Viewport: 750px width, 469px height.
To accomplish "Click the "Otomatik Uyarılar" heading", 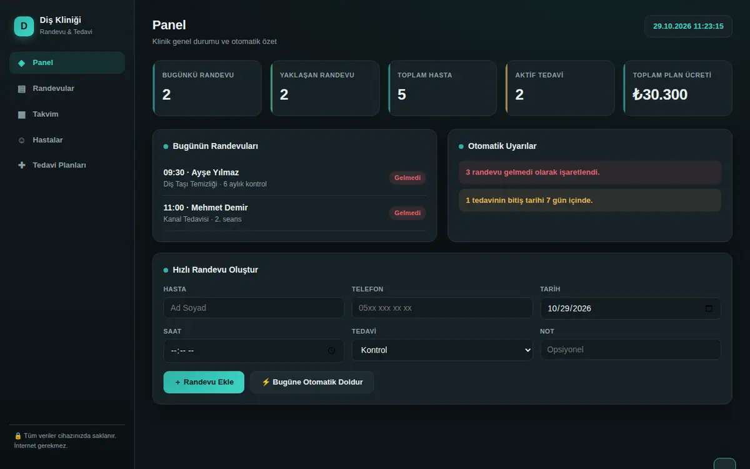I will pos(502,146).
